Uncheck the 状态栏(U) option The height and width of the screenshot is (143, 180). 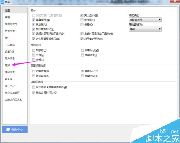[x=33, y=24]
